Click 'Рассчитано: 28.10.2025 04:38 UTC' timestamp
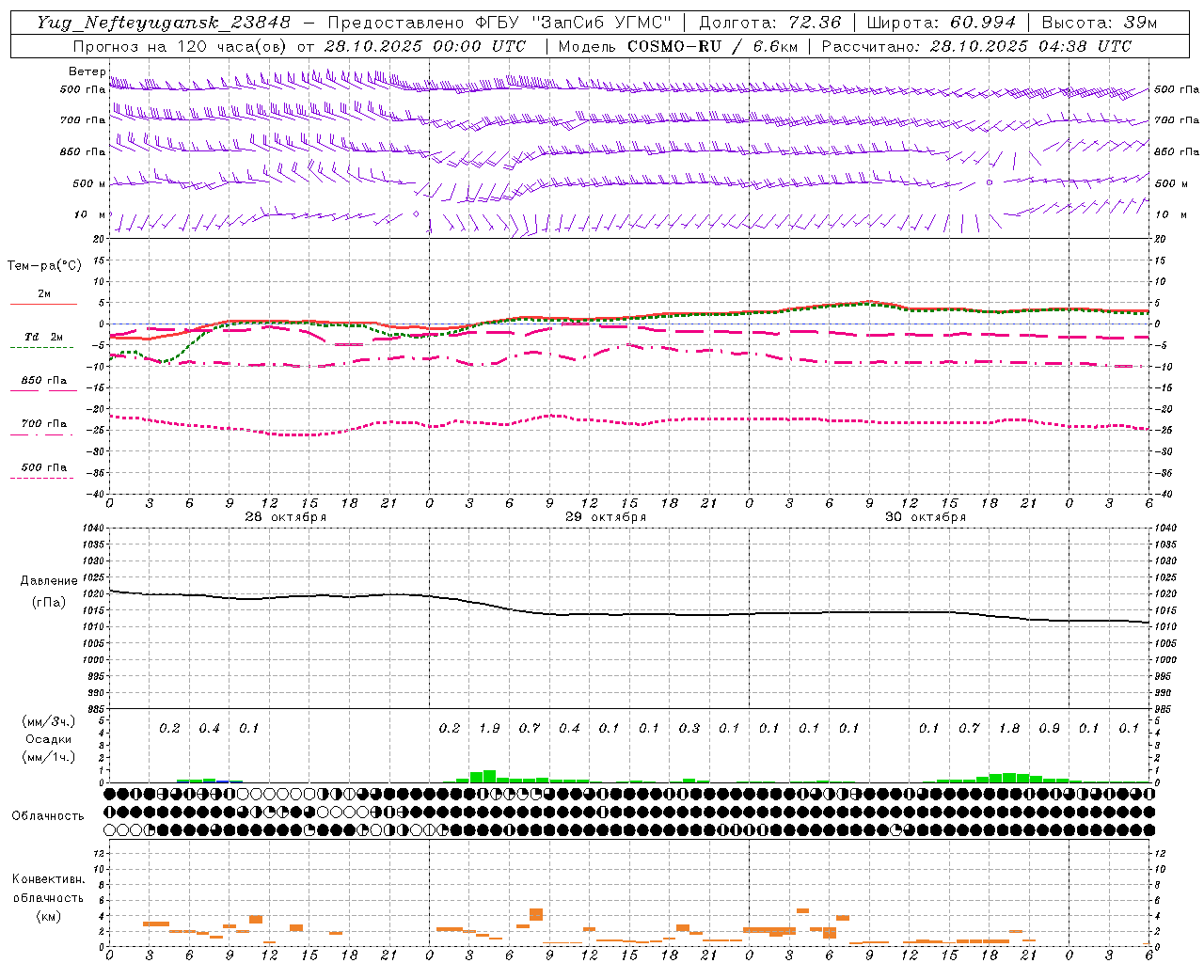This screenshot has height=963, width=1204. 976,46
